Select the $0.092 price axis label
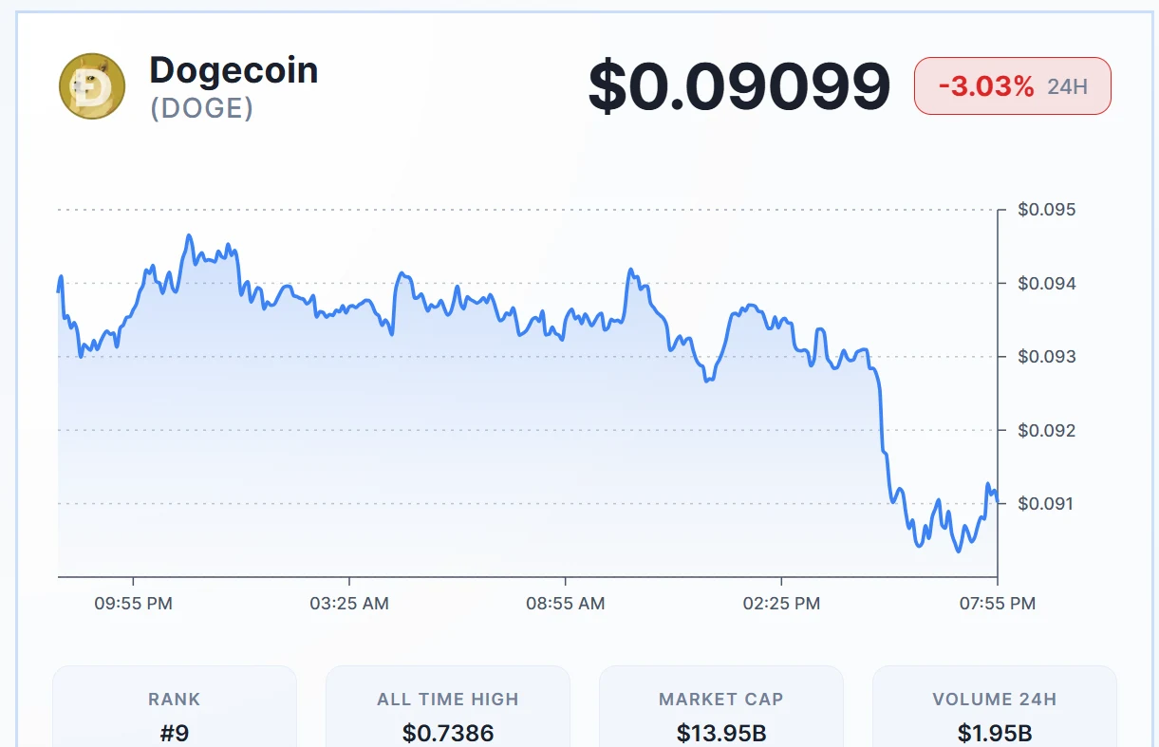Image resolution: width=1159 pixels, height=747 pixels. (1046, 431)
